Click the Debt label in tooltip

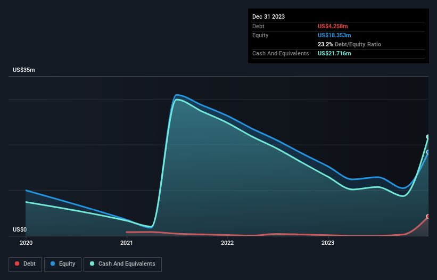tap(258, 26)
